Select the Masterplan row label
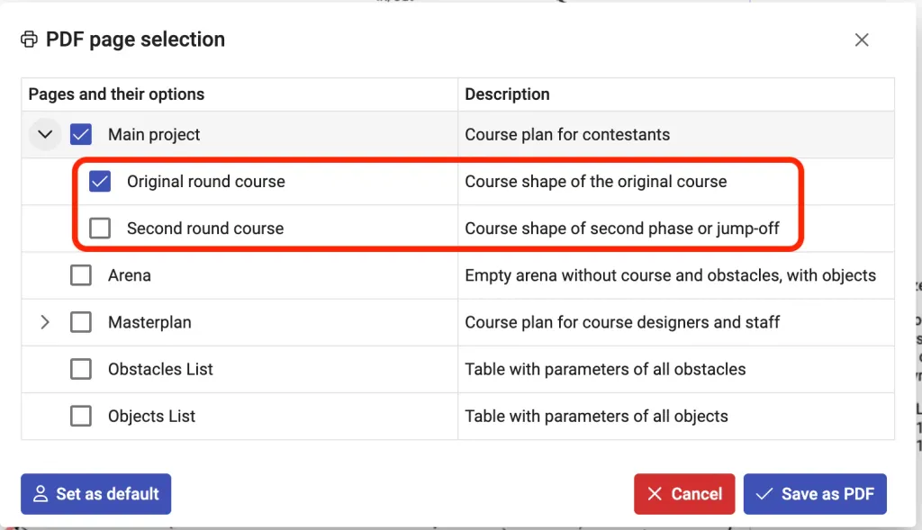This screenshot has width=922, height=530. (149, 322)
